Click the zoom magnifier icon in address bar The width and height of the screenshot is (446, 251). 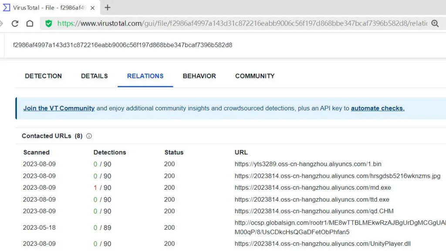tap(435, 23)
